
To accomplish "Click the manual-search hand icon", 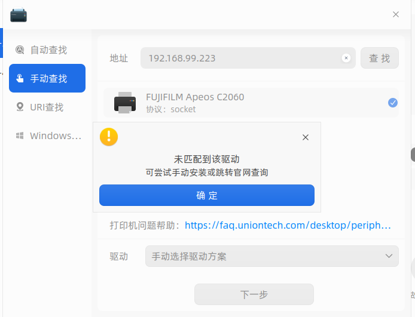I will click(x=20, y=78).
